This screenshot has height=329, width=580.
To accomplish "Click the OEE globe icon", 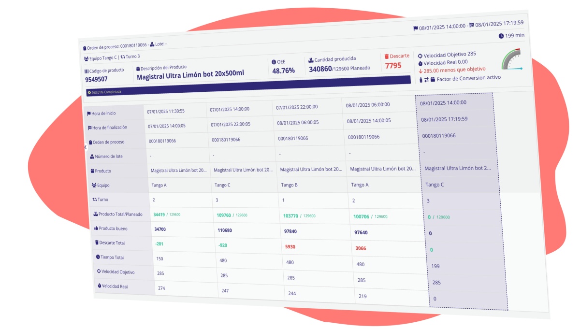I will point(274,62).
